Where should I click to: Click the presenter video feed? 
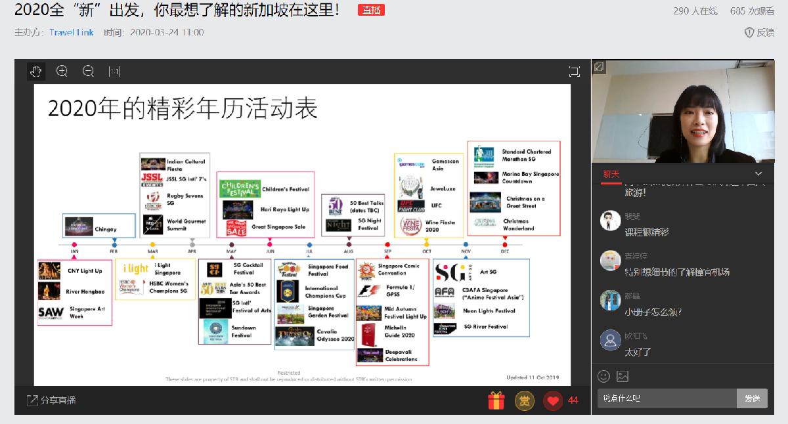point(683,112)
